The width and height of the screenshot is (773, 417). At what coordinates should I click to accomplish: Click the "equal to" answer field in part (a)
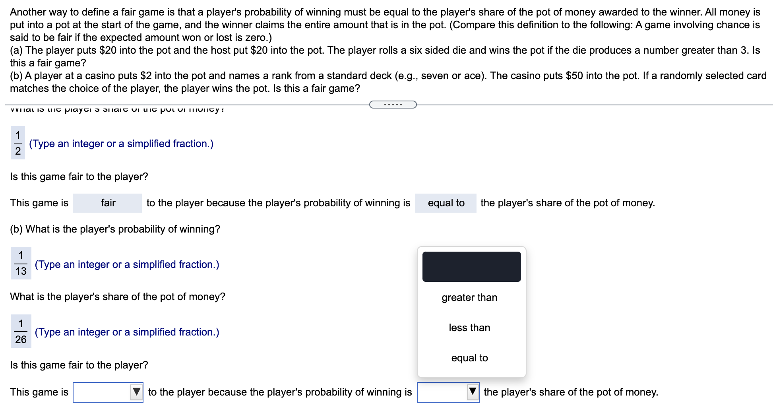(x=446, y=203)
